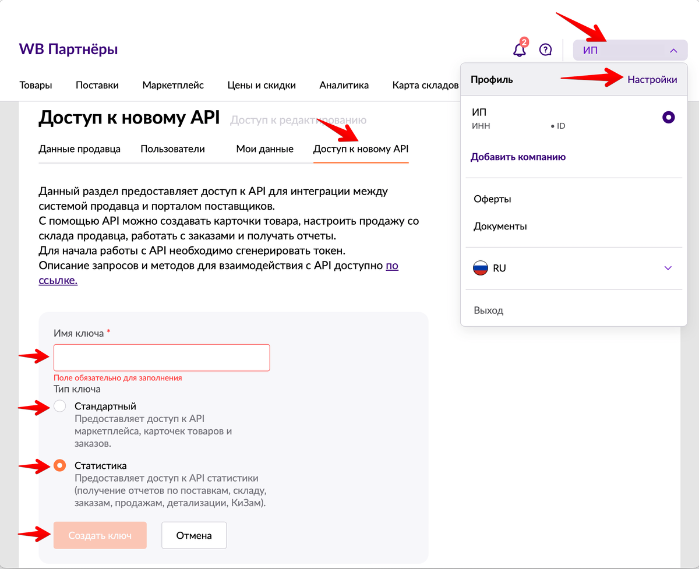699x569 pixels.
Task: Open the Оферты entry
Action: [493, 199]
